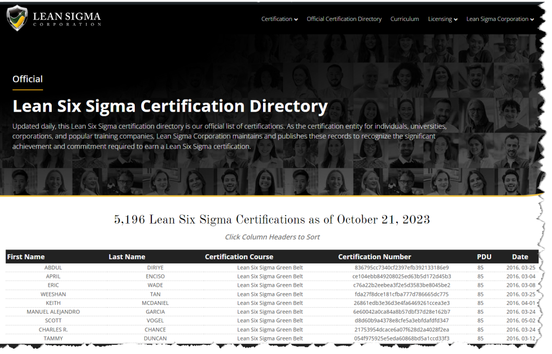Sort table by Last Name column
Screen dimensions: 552x354
point(127,256)
